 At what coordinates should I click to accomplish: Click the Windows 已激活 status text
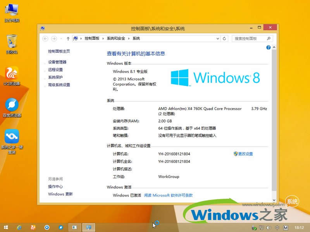click(127, 195)
